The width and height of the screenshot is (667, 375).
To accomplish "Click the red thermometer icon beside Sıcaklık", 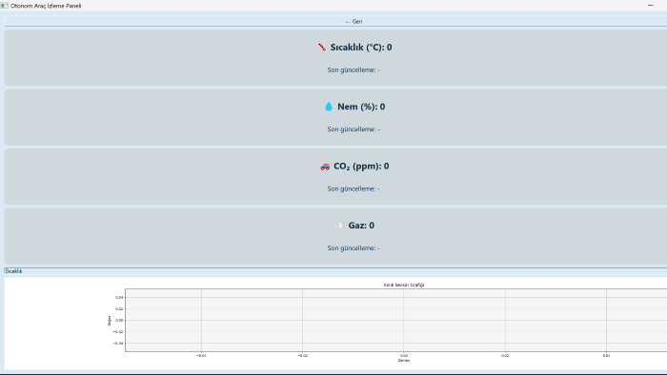I will click(x=322, y=48).
